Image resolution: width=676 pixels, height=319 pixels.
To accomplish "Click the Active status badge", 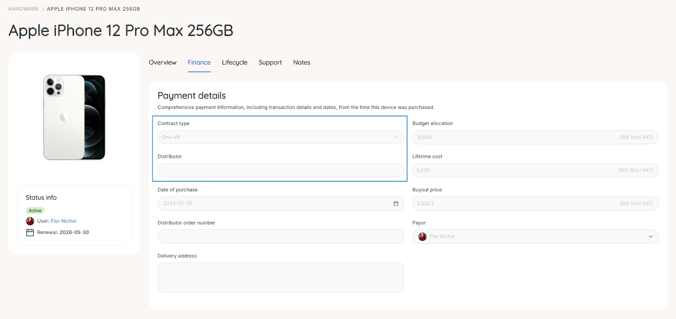I will point(35,210).
